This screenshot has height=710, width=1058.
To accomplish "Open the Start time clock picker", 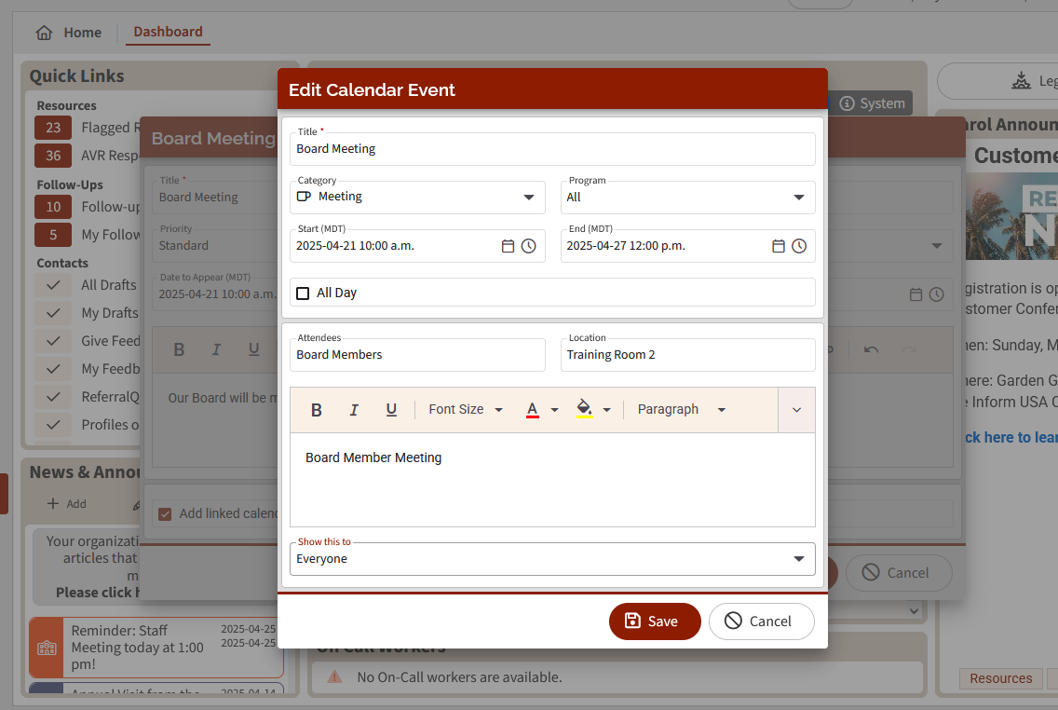I will click(528, 246).
